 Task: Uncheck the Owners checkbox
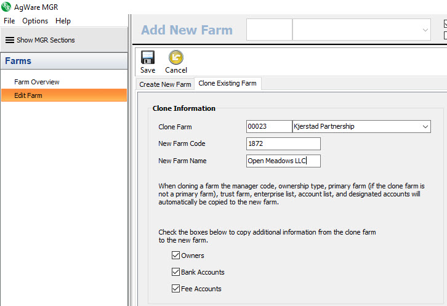coord(175,256)
